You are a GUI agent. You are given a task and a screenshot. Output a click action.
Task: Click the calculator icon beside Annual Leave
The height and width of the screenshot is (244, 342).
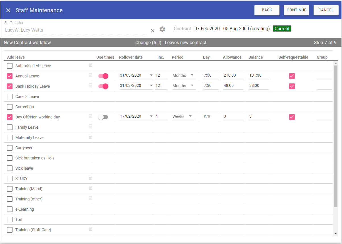pyautogui.click(x=90, y=75)
